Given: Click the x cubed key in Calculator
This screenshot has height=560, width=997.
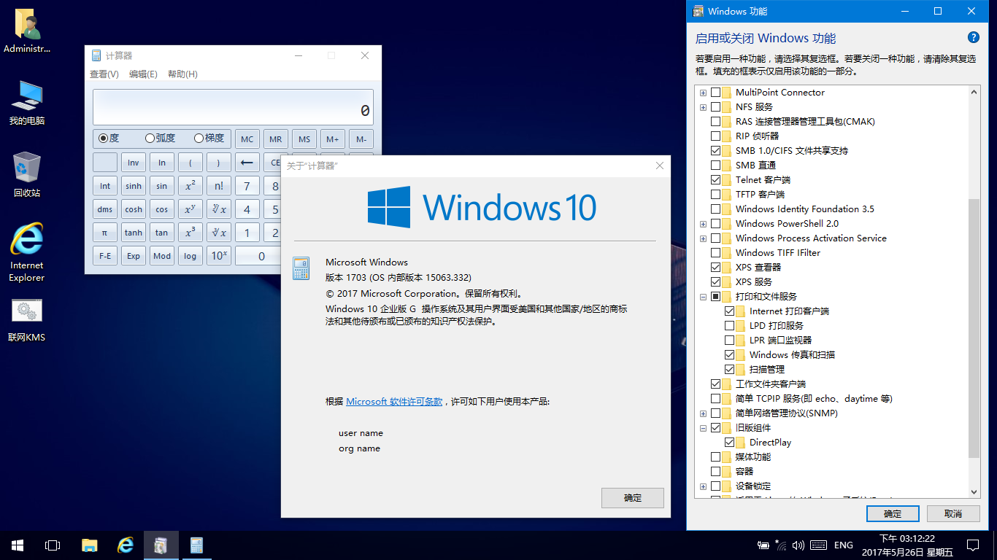Looking at the screenshot, I should tap(190, 233).
